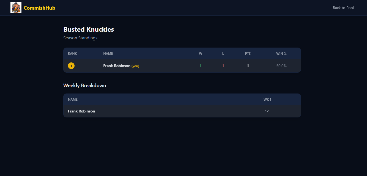Click the WIN % column header
The height and width of the screenshot is (176, 367).
[281, 54]
